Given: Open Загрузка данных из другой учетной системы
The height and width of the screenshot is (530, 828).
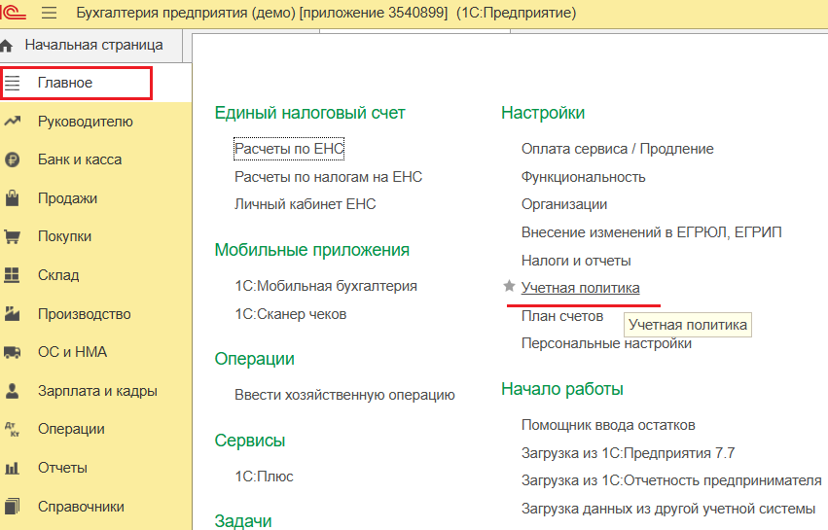Looking at the screenshot, I should (x=668, y=509).
